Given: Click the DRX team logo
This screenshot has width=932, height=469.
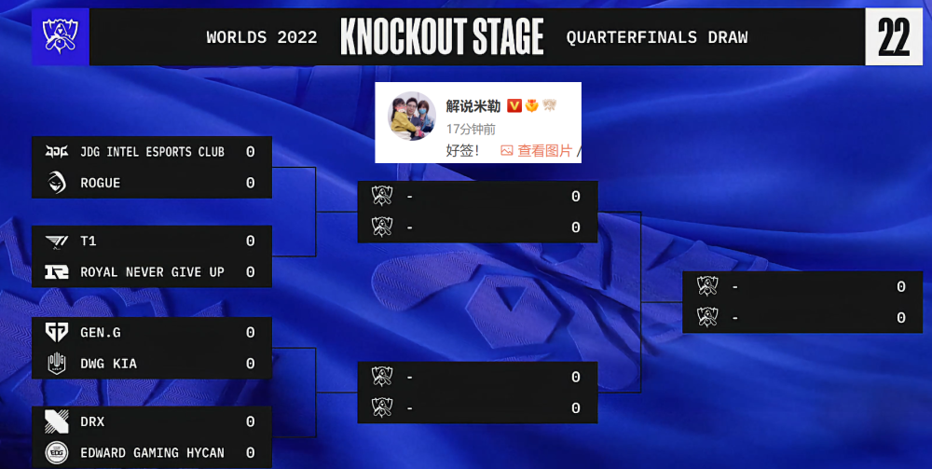Looking at the screenshot, I should point(57,422).
